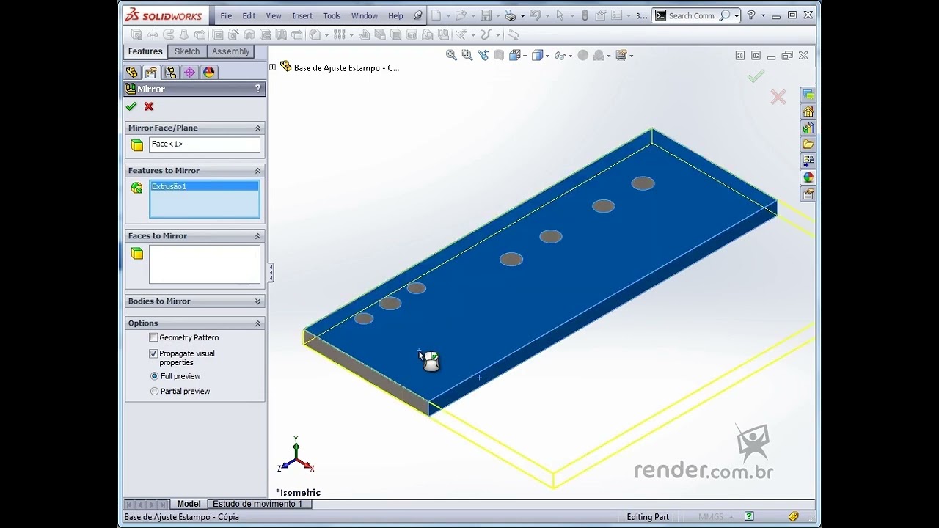
Task: Collapse the Features to Mirror section
Action: point(257,171)
